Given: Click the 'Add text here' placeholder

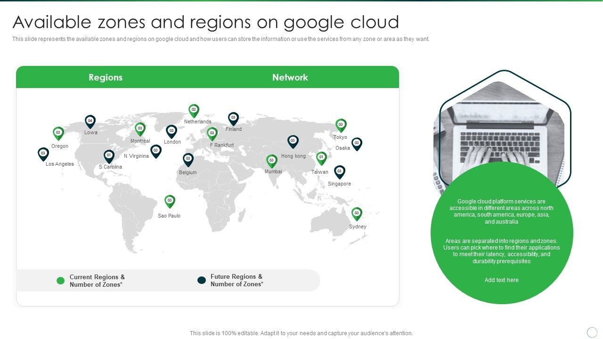Looking at the screenshot, I should tap(502, 280).
